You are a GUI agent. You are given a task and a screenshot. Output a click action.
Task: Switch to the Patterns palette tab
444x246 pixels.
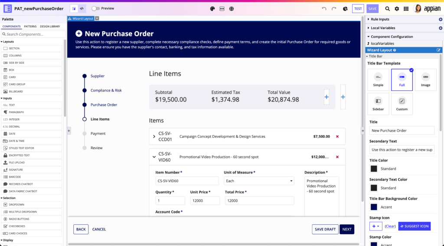click(x=30, y=26)
